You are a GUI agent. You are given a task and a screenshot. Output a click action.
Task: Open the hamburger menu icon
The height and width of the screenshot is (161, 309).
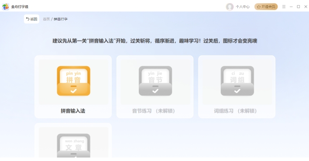tap(284, 7)
